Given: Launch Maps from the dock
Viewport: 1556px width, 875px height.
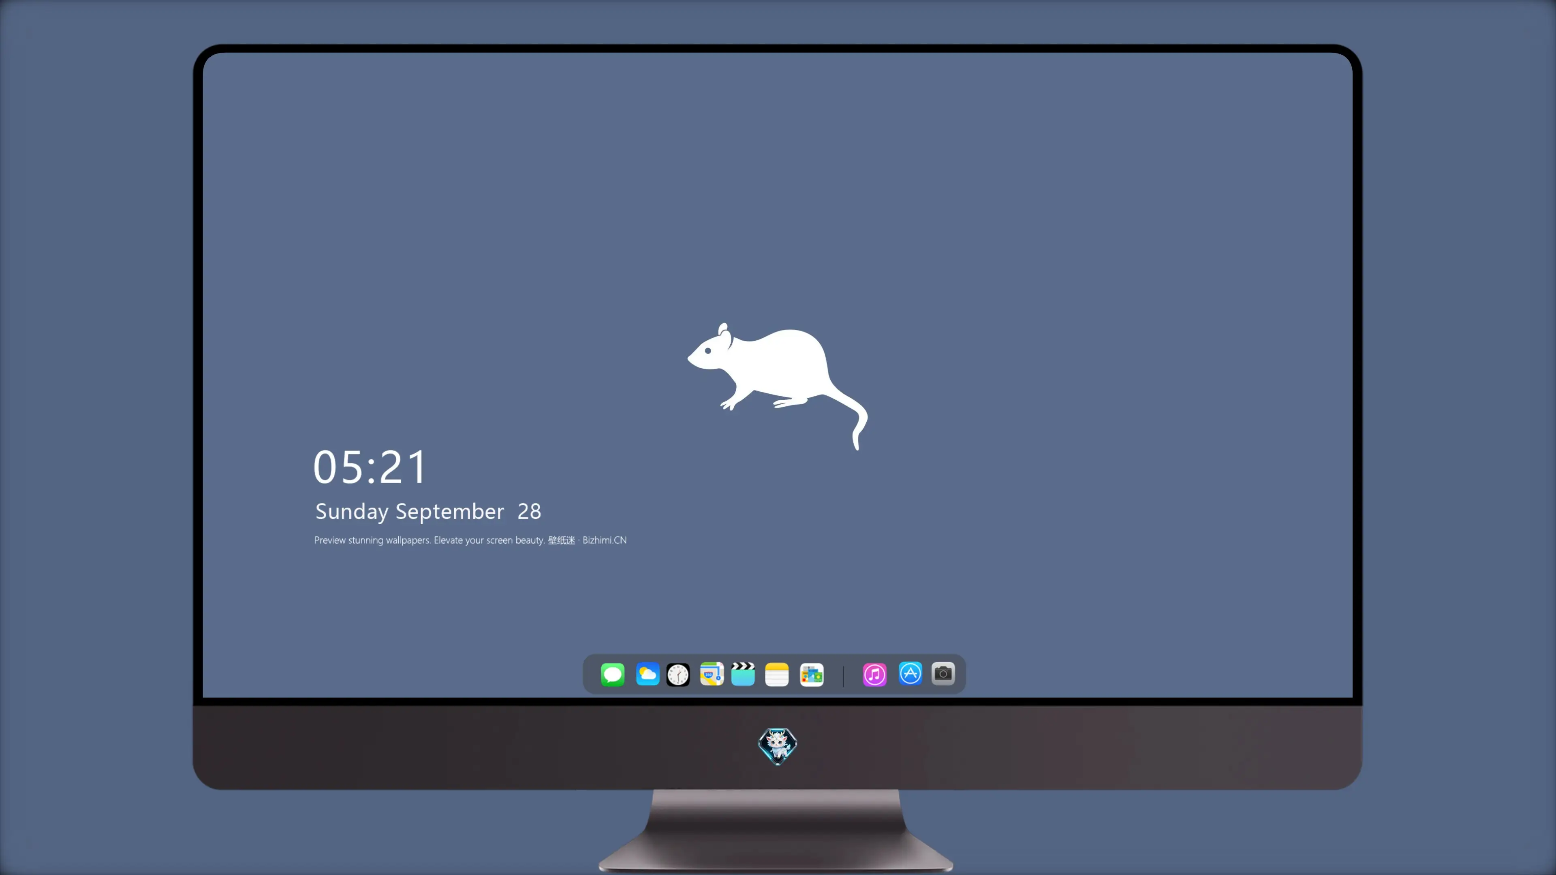Looking at the screenshot, I should coord(712,674).
